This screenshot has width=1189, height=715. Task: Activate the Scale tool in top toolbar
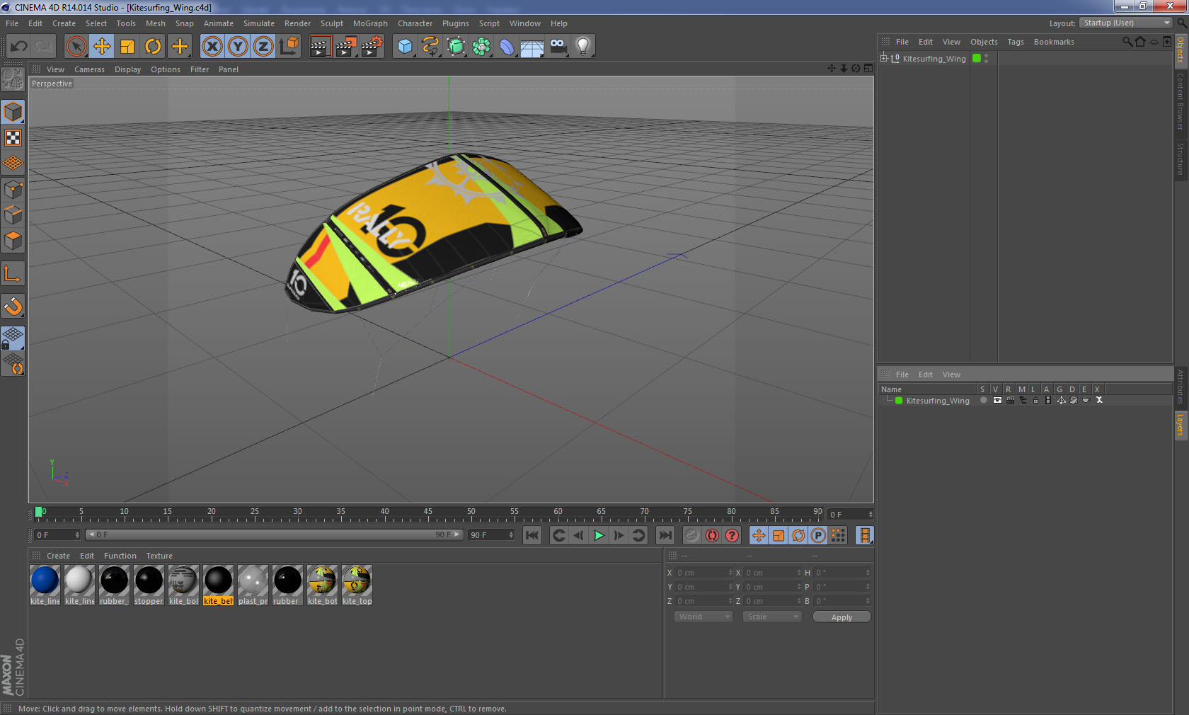click(127, 47)
